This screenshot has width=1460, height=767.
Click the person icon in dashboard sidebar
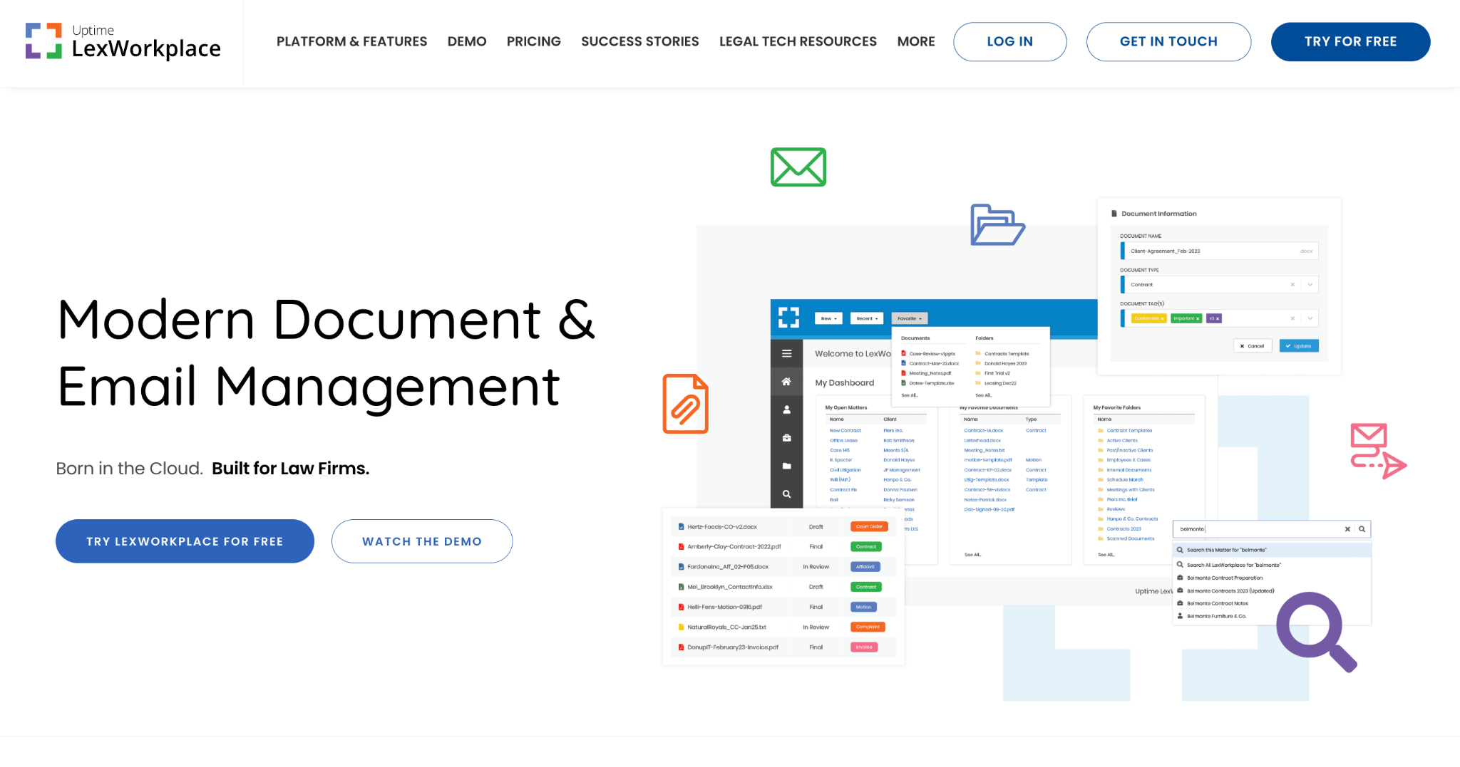786,409
